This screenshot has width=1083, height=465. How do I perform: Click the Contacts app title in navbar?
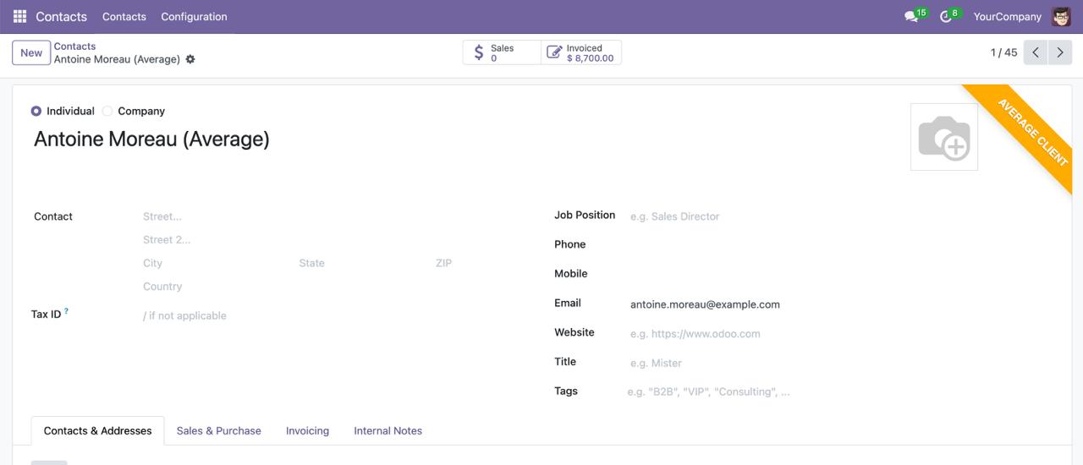(x=61, y=16)
